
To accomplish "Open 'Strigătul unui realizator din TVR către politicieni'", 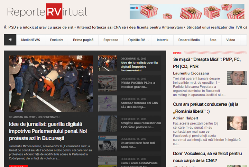I will (141, 125).
